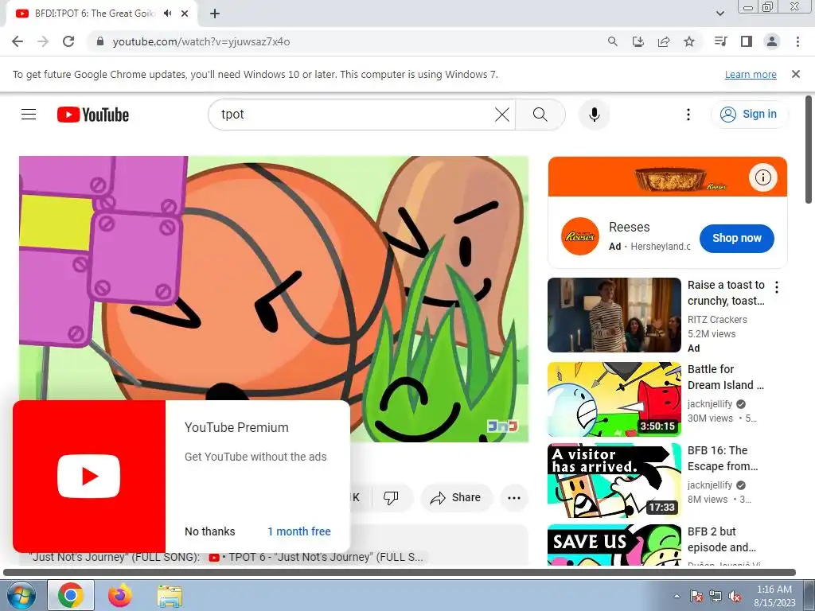Start voice search with microphone
Screen dimensions: 815x611
594,115
